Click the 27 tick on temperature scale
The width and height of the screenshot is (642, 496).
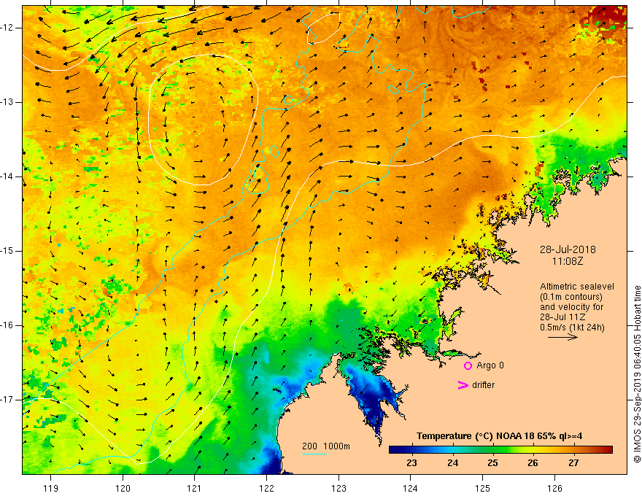573,463
